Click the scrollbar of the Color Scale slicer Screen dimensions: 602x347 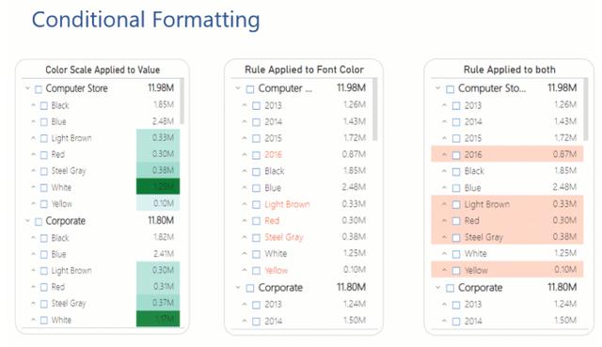pyautogui.click(x=182, y=102)
